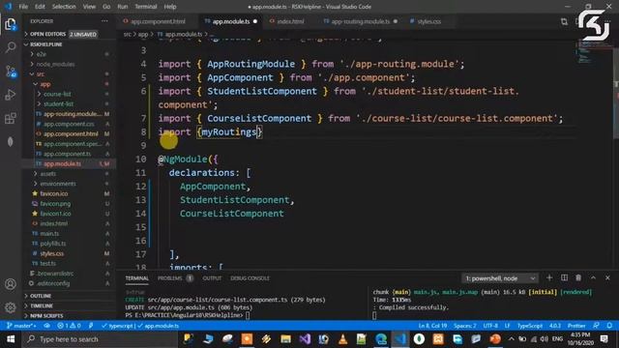This screenshot has width=619, height=348.
Task: Open the Manage gear icon
Action: tap(11, 307)
